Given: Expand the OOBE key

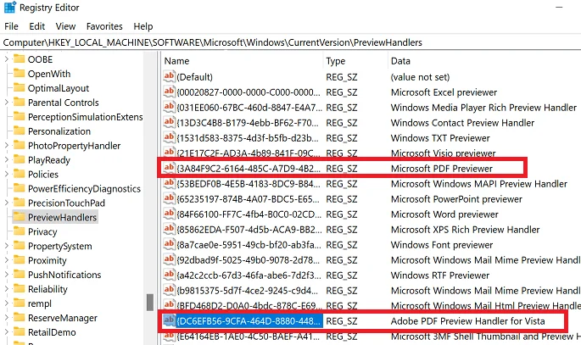Looking at the screenshot, I should (x=6, y=59).
